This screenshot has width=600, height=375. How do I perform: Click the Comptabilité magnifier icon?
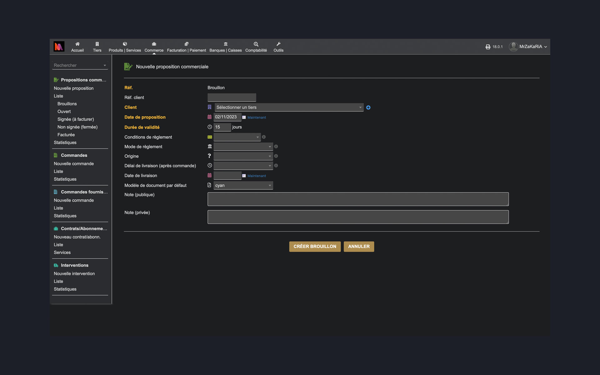256,44
